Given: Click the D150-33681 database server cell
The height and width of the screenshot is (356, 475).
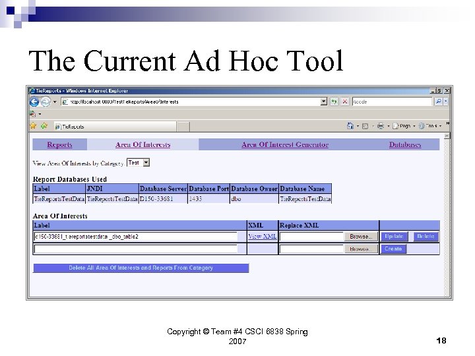Looking at the screenshot, I should pyautogui.click(x=163, y=199).
